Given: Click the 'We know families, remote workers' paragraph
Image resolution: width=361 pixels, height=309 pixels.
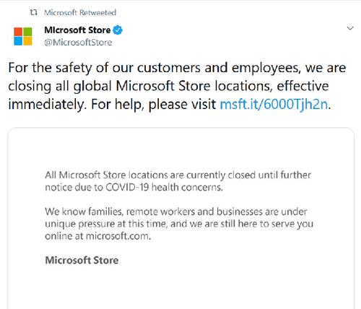Looking at the screenshot, I should [x=179, y=224].
